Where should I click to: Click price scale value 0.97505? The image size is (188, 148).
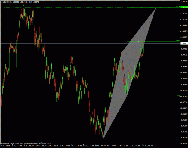(184, 96)
